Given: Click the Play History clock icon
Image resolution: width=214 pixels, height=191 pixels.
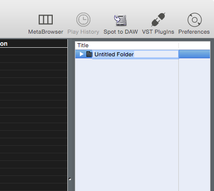Looking at the screenshot, I should (x=83, y=20).
